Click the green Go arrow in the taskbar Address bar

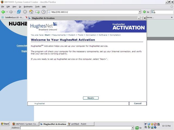137,128
